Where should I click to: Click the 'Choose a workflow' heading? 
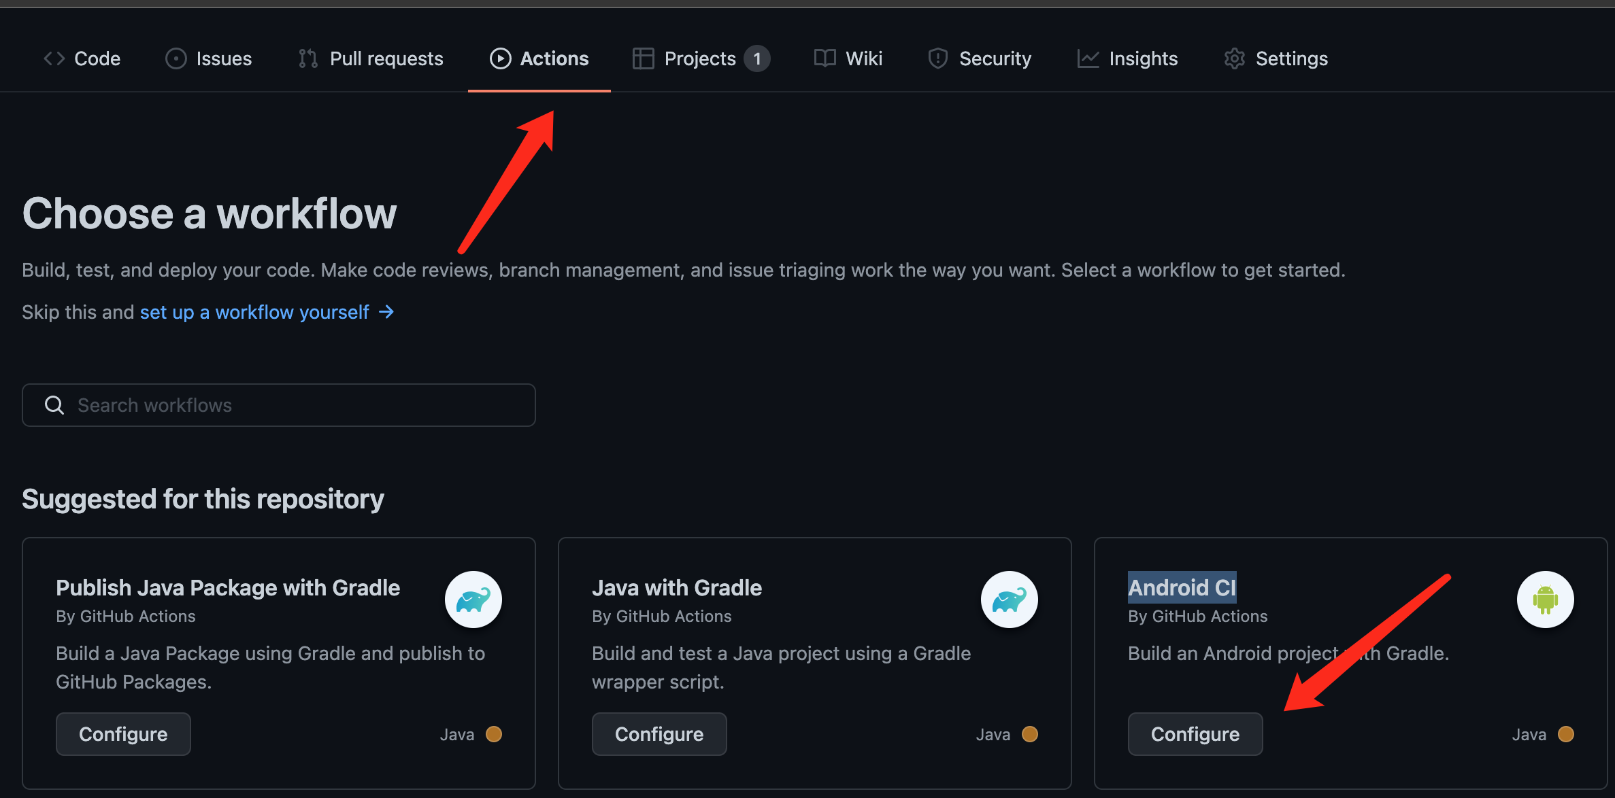click(210, 213)
